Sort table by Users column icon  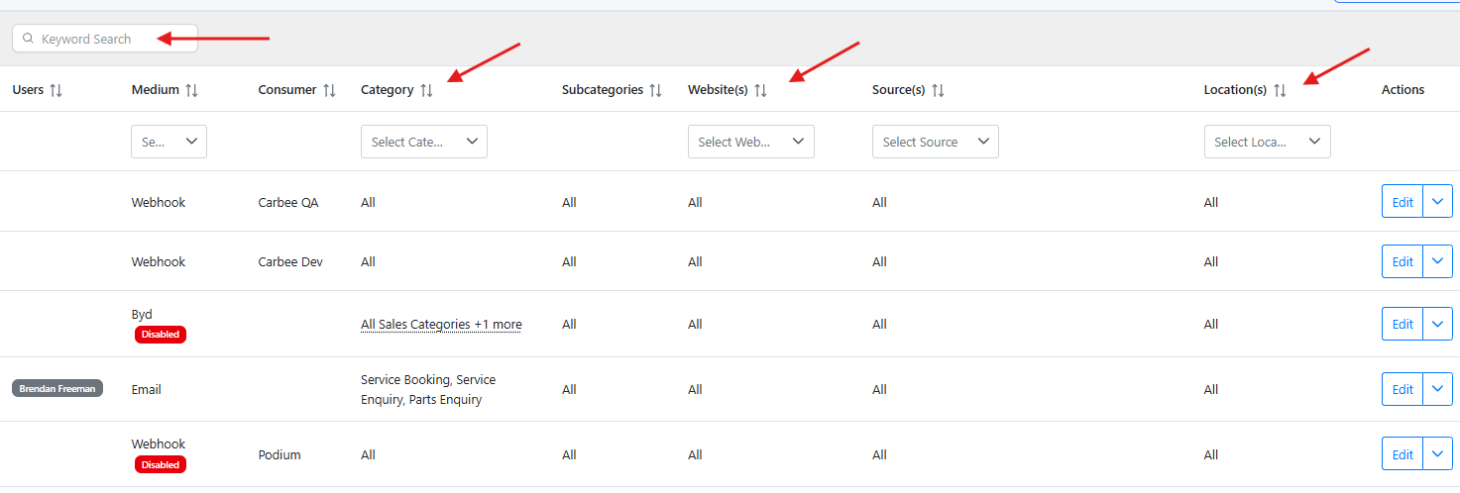[x=56, y=90]
